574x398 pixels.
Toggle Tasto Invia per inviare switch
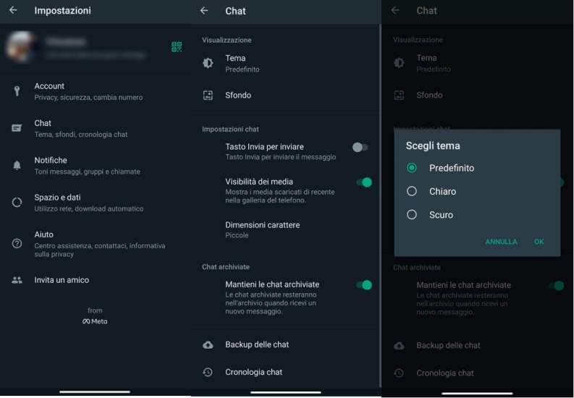point(360,148)
